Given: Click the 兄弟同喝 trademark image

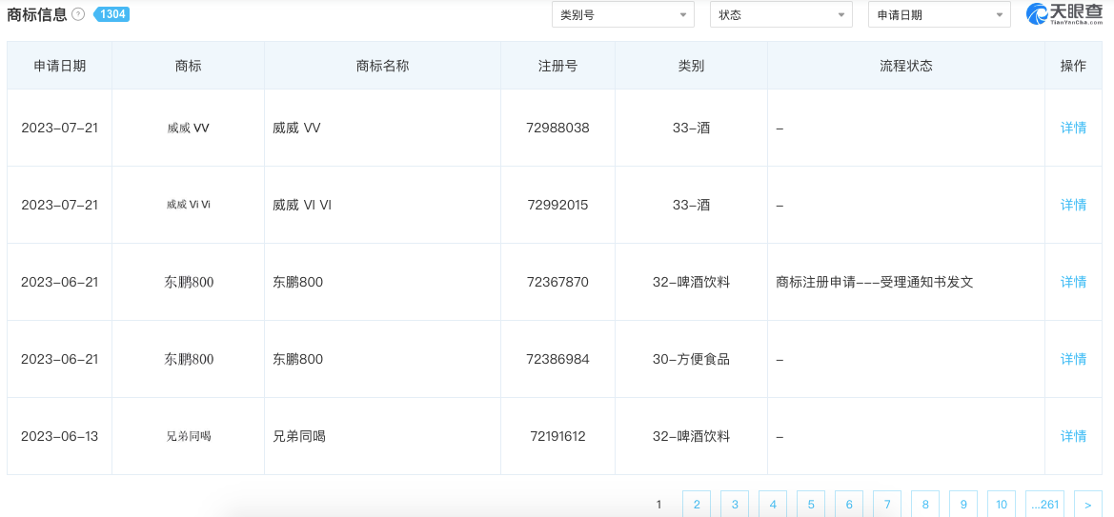Looking at the screenshot, I should pos(188,436).
